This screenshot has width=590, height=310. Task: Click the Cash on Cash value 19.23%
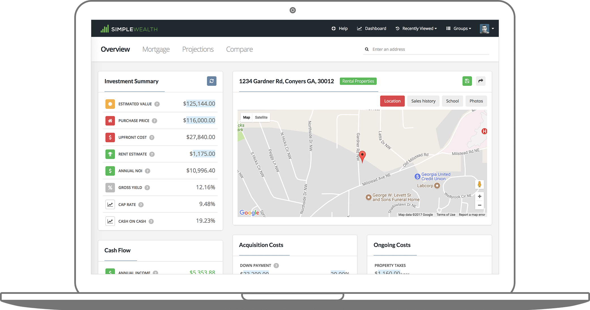coord(205,221)
